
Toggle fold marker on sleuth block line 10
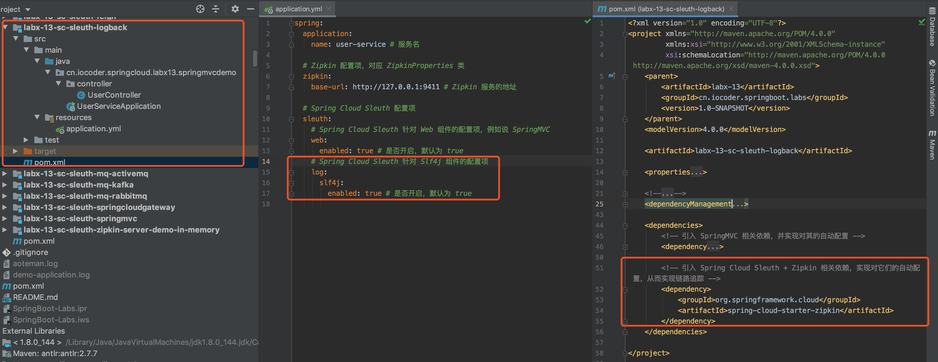291,119
